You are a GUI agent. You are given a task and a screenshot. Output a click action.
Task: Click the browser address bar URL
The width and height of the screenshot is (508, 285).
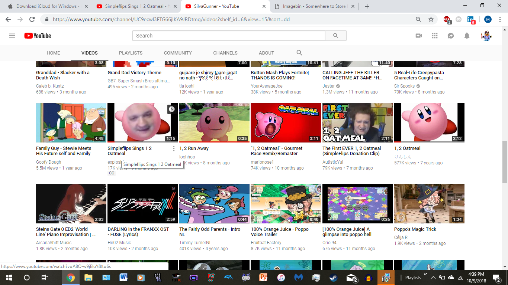[x=171, y=19]
